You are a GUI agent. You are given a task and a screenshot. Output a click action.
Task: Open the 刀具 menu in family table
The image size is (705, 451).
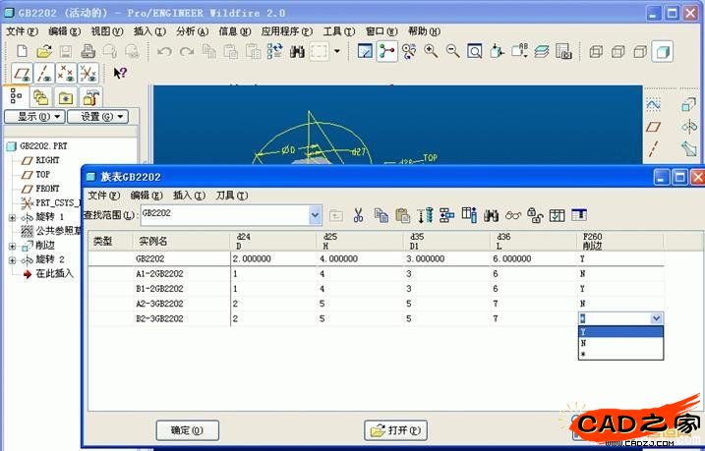232,196
